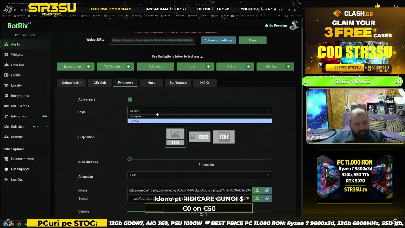
Task: Test a Gift Sub alert button label
Action: (x=271, y=66)
